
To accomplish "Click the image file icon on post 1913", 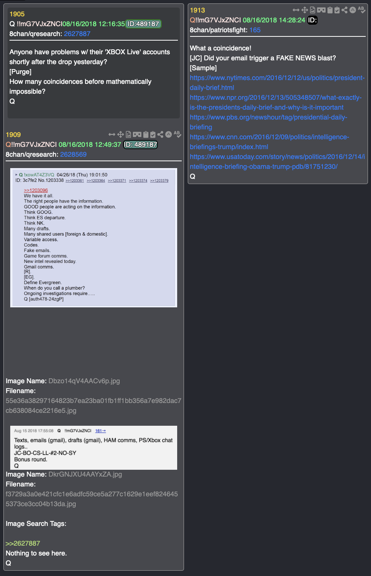I will click(313, 10).
